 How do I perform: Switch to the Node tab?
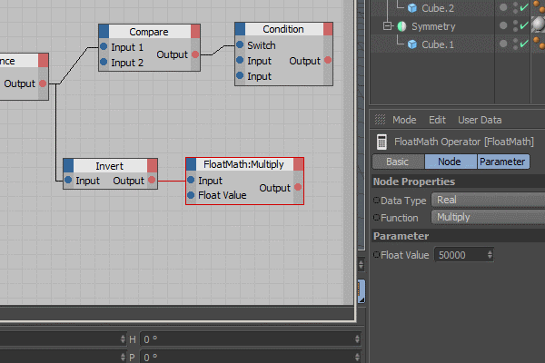pos(451,162)
